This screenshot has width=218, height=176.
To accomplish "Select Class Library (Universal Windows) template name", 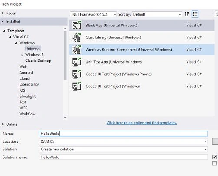I will point(113,38).
